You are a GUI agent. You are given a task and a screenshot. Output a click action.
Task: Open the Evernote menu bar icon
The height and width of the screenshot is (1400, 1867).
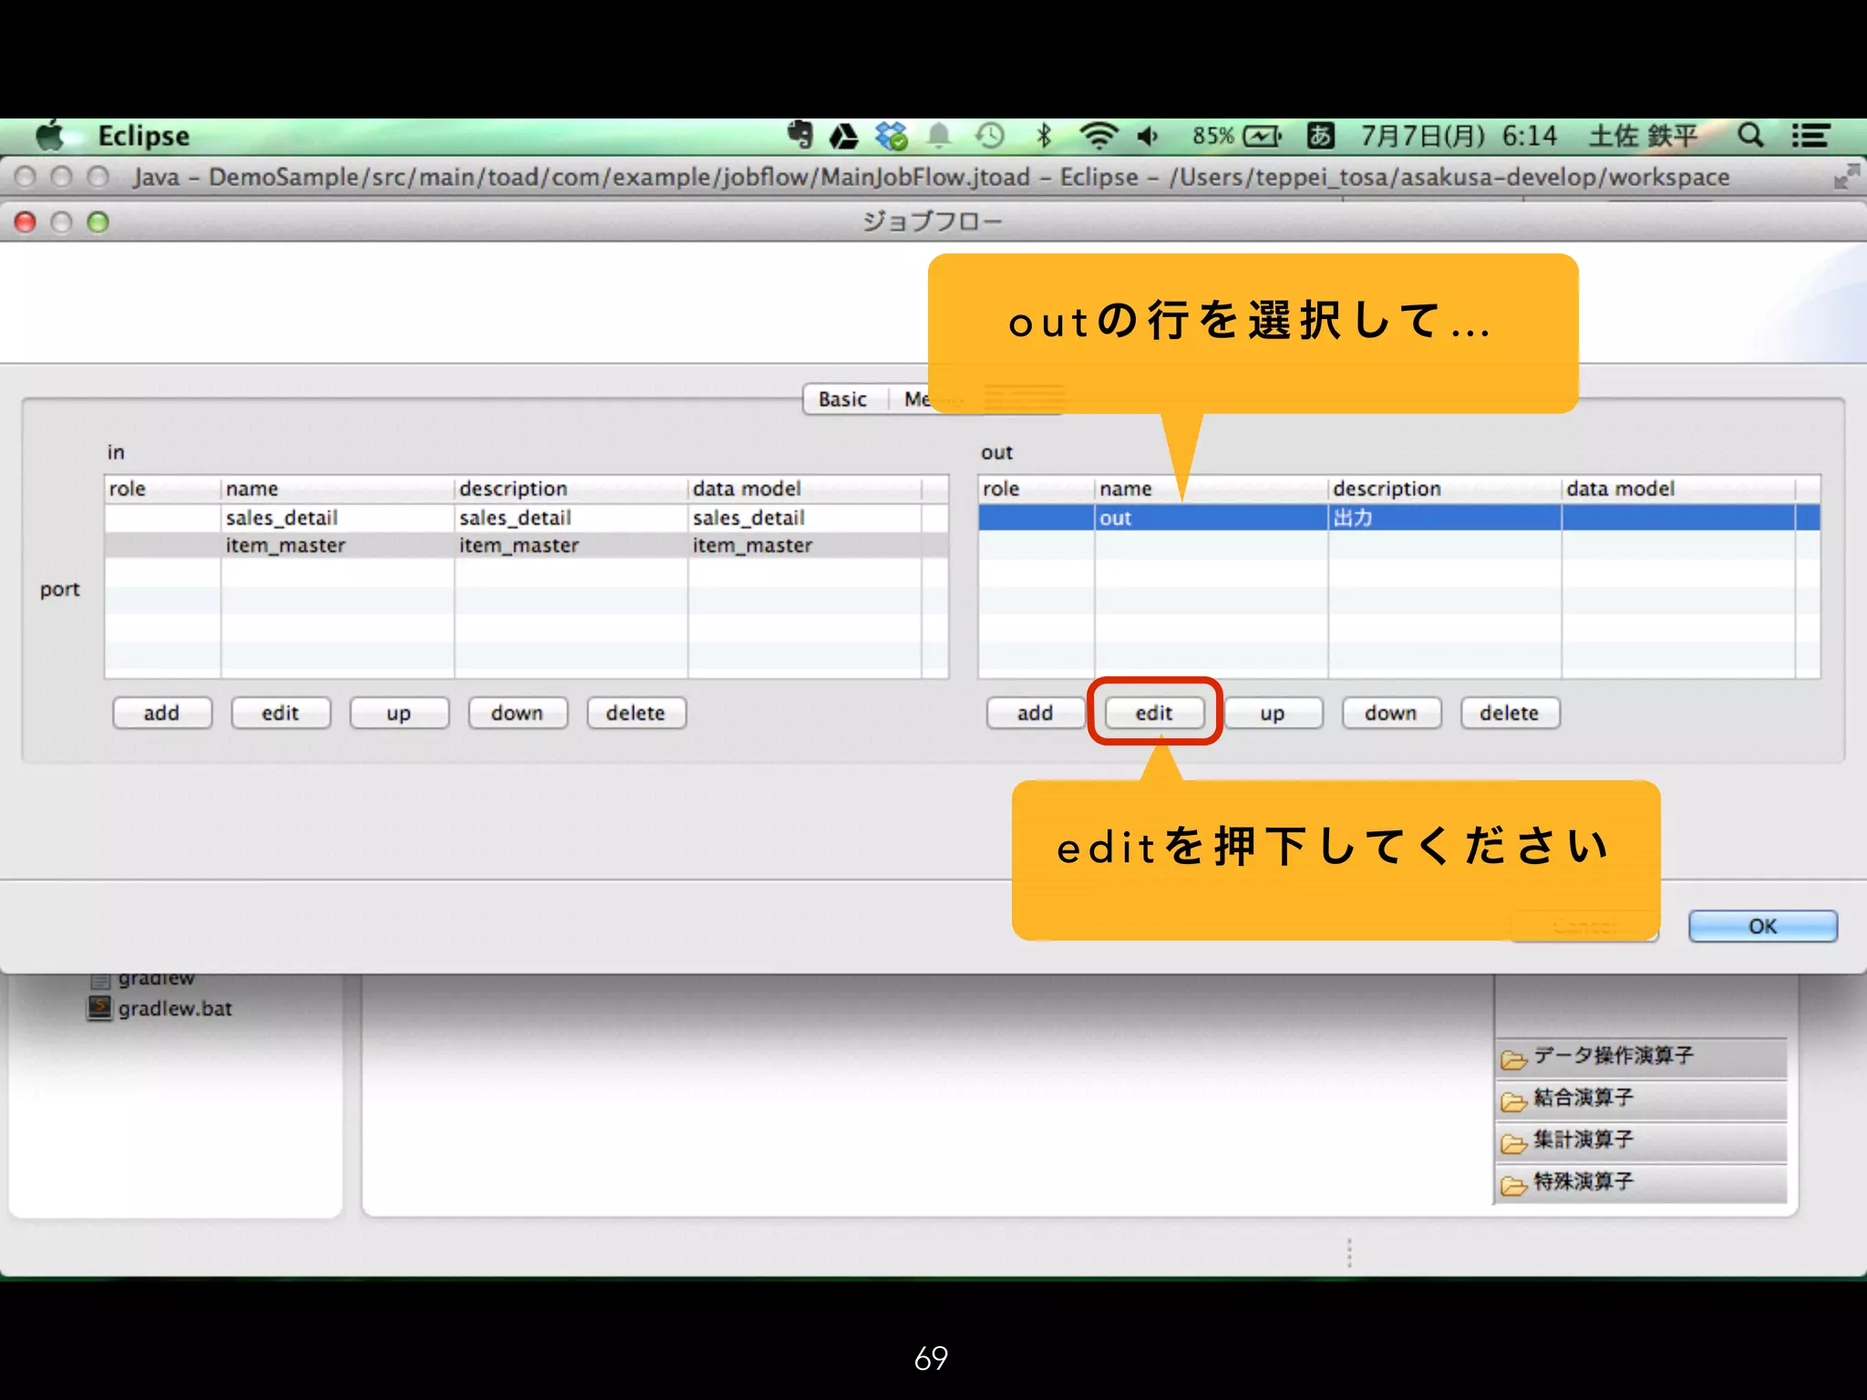tap(799, 136)
